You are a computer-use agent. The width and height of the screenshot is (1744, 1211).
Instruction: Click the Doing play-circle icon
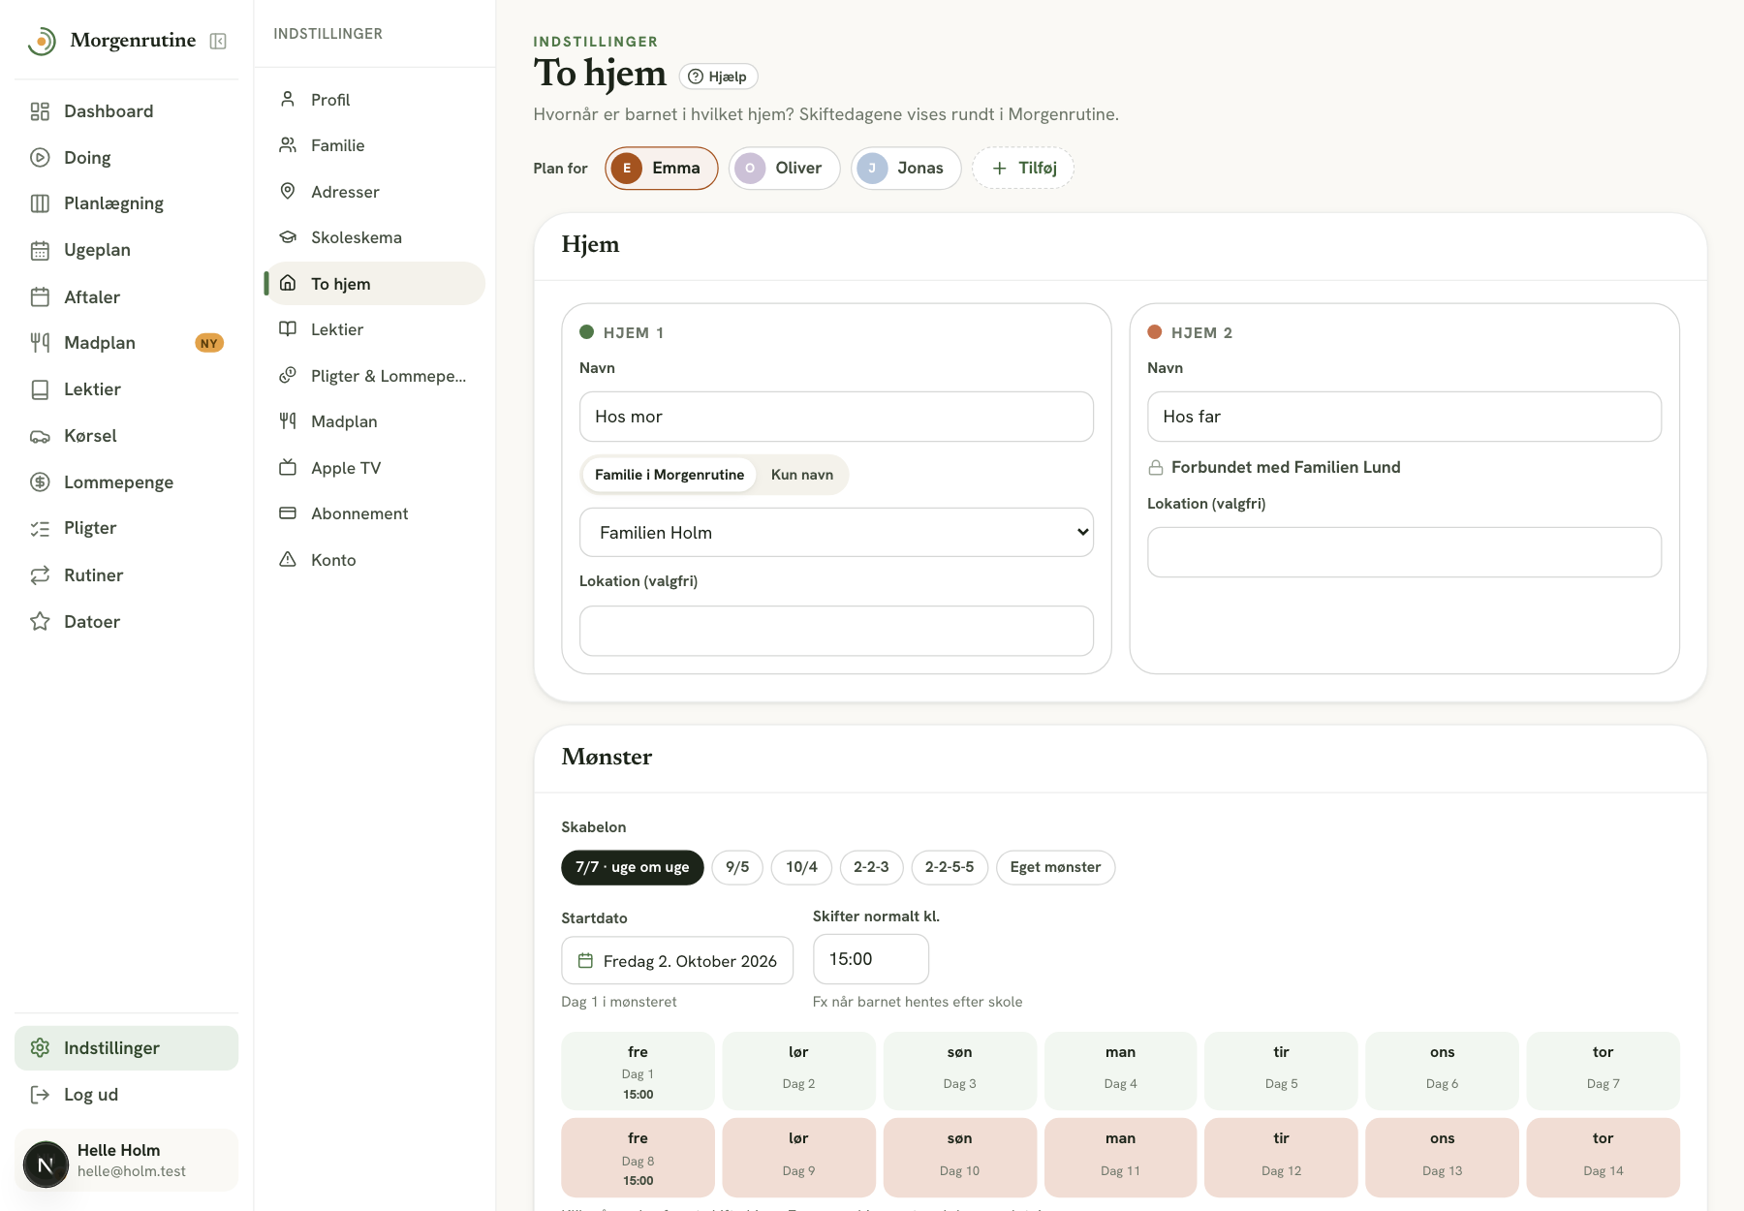pos(40,157)
